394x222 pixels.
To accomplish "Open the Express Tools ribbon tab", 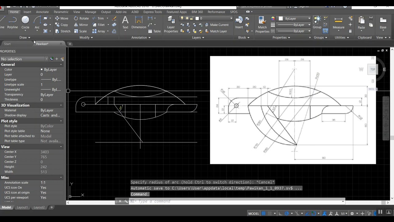I will click(x=152, y=12).
